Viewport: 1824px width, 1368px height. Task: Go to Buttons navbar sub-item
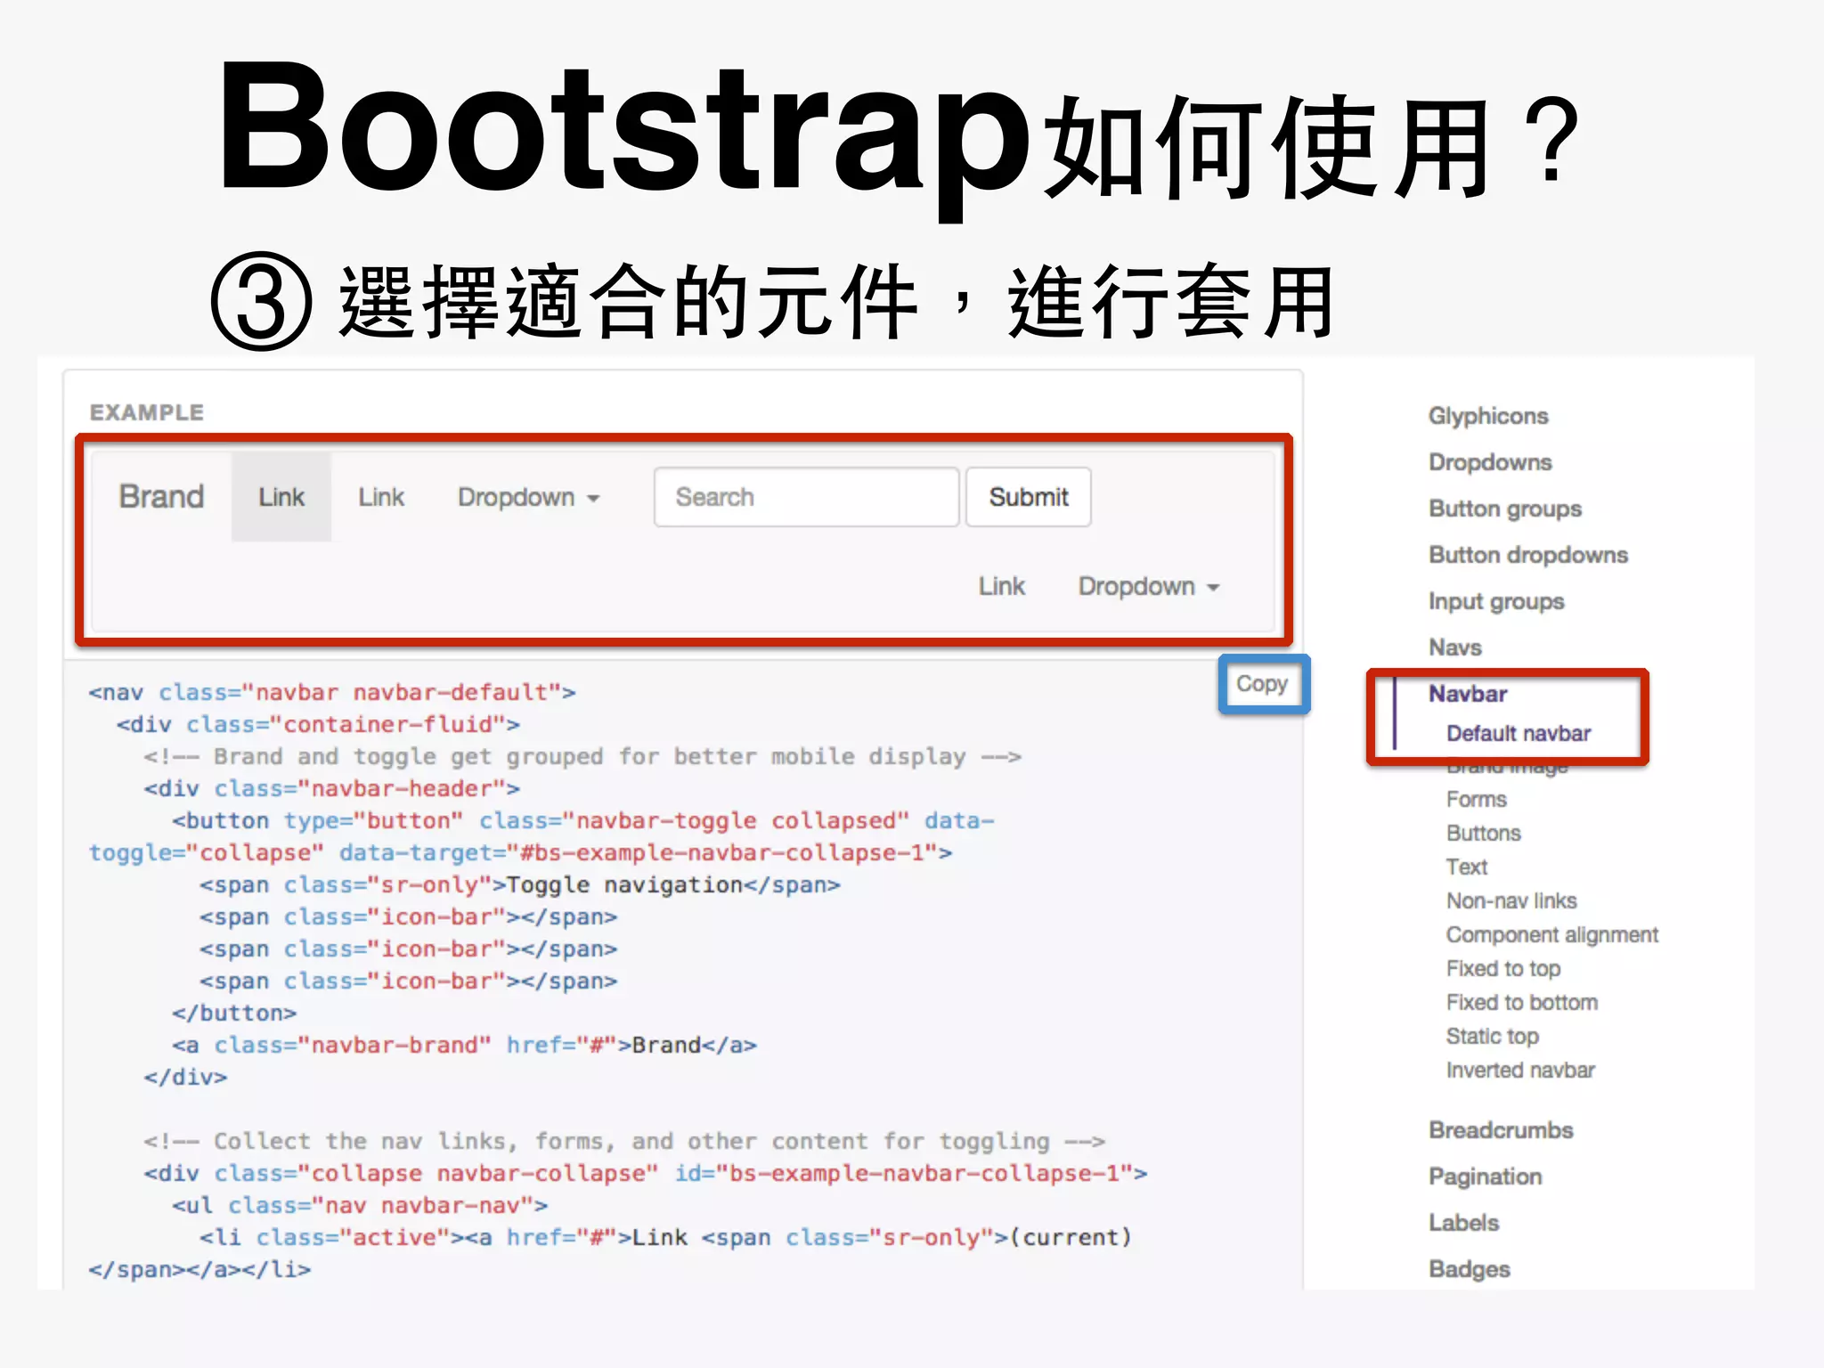pyautogui.click(x=1484, y=833)
